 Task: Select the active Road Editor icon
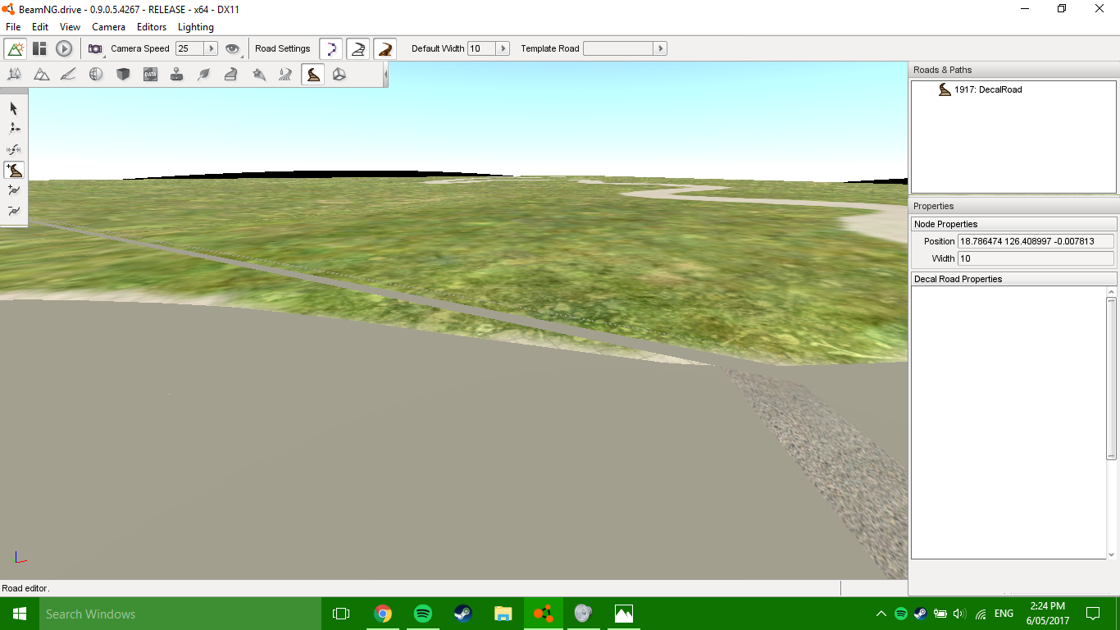pos(312,74)
